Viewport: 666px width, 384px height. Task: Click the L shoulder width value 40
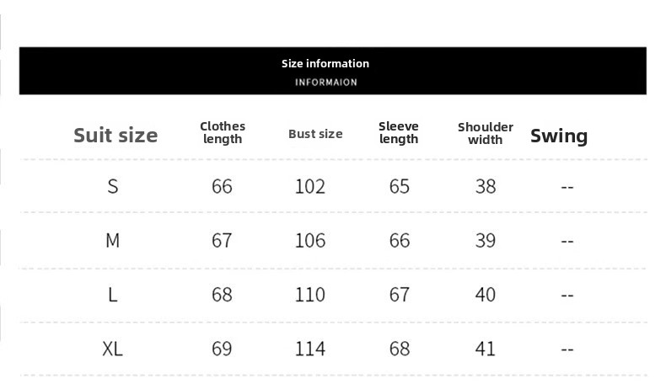pyautogui.click(x=486, y=295)
